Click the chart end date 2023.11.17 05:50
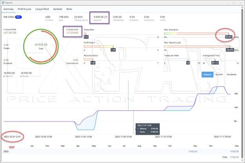This screenshot has width=245, height=163. [x=222, y=137]
